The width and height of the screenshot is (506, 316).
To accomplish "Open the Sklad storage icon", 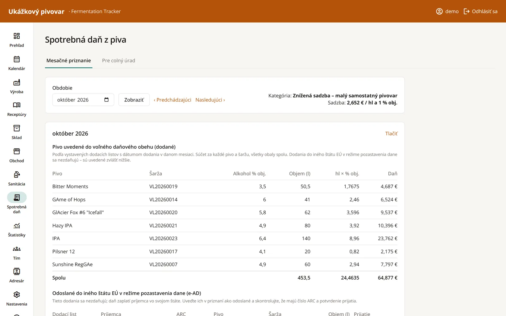I will (x=17, y=128).
